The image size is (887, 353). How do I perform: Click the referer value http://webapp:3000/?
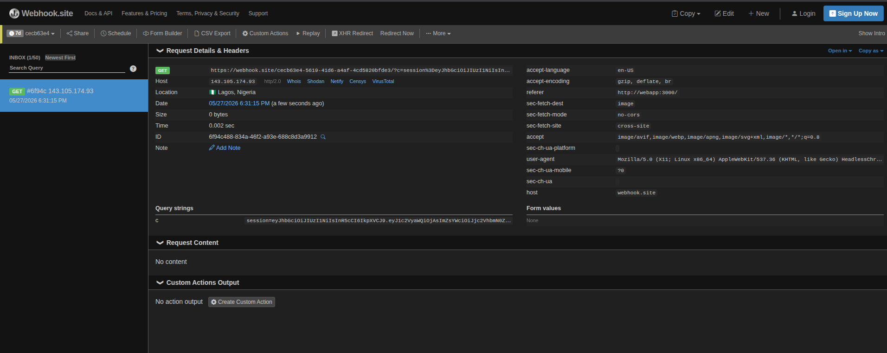[647, 92]
